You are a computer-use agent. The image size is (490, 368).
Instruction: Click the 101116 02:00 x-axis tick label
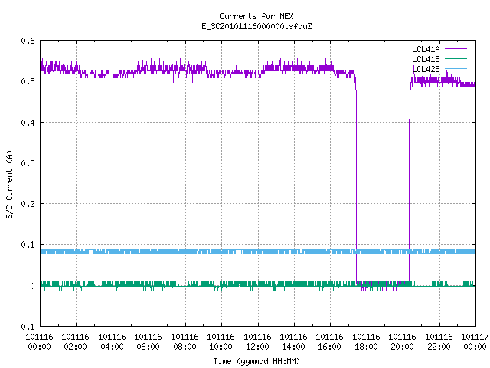(75, 342)
